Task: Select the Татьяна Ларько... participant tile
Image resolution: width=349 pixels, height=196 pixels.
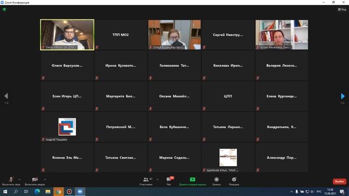Action: click(x=228, y=127)
